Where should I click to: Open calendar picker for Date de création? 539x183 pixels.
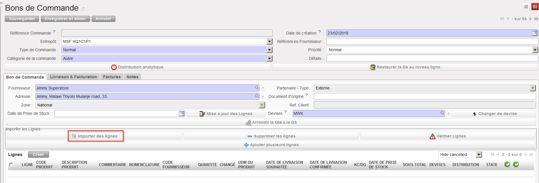pyautogui.click(x=534, y=33)
